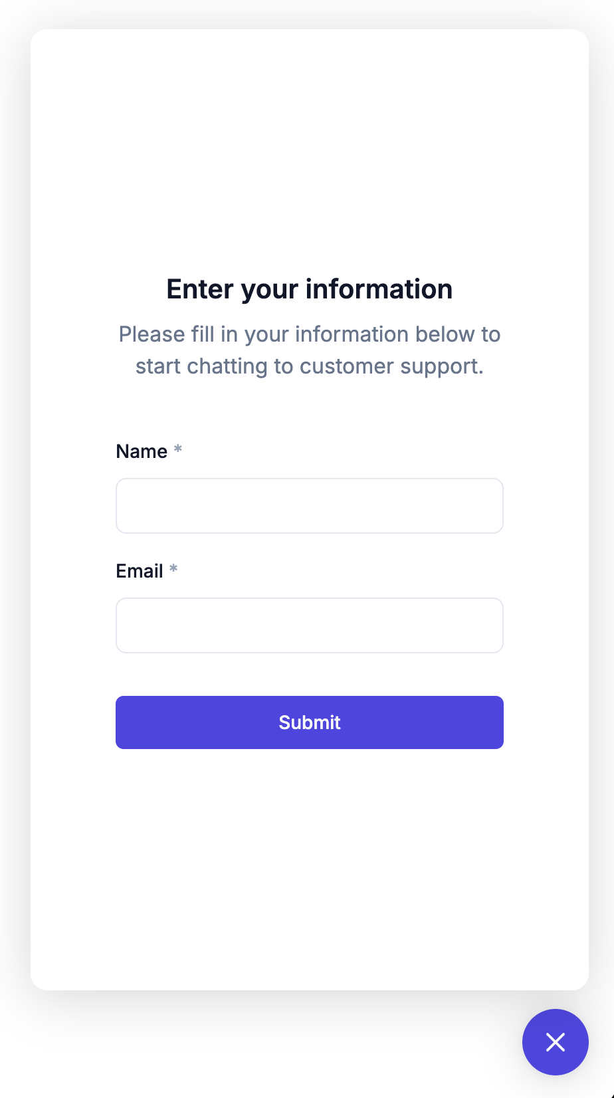Click the Email field label
This screenshot has height=1098, width=614.
[140, 571]
